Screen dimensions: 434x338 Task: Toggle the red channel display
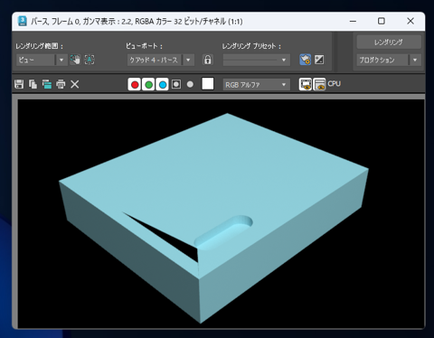[135, 84]
